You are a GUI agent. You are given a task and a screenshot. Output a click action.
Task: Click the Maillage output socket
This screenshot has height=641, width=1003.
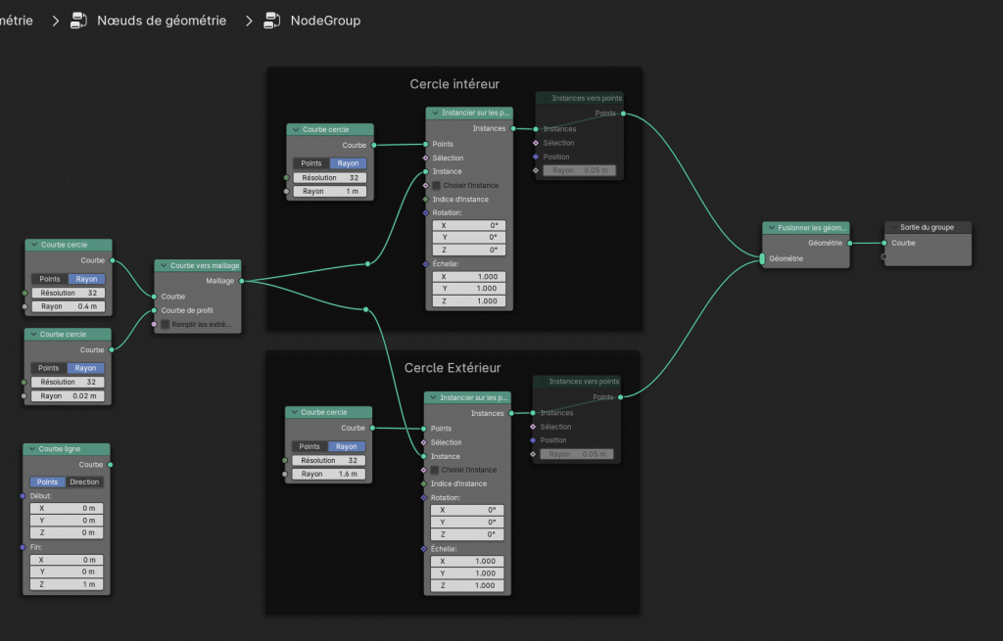(x=241, y=281)
